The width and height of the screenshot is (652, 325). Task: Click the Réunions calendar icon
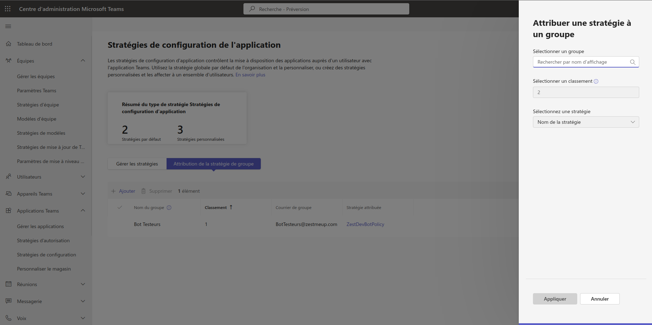(9, 284)
